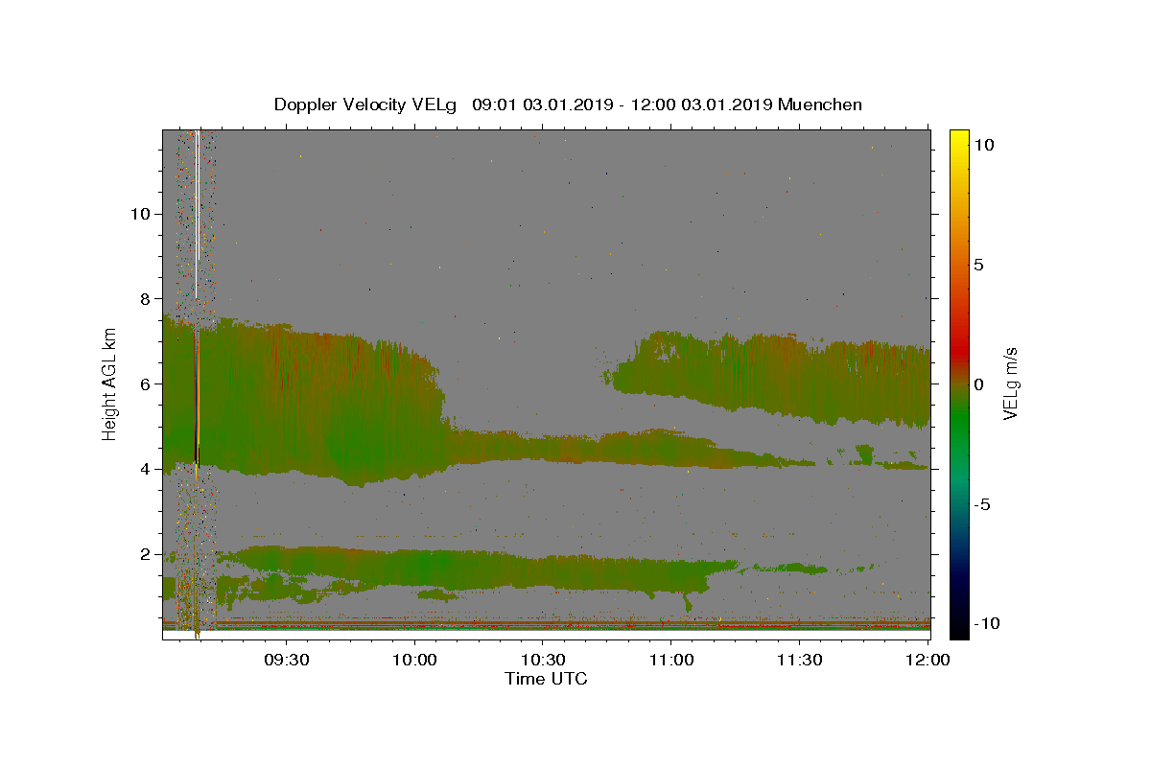This screenshot has height=767, width=1151.
Task: Click the 11:30 time tick label
Action: 798,660
